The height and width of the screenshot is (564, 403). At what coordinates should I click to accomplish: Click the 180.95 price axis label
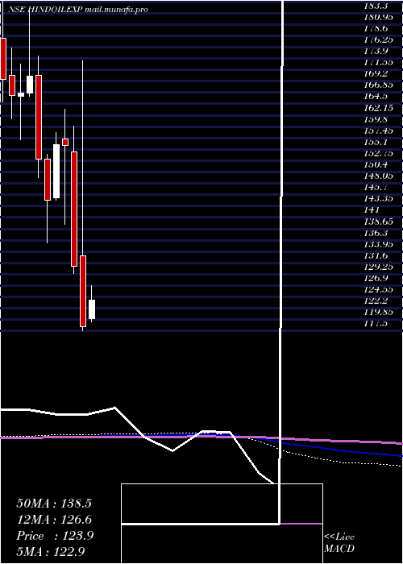[378, 17]
